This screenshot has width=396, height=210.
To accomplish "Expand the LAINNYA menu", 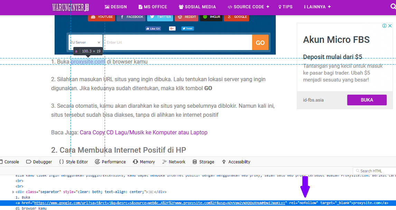I will [317, 7].
